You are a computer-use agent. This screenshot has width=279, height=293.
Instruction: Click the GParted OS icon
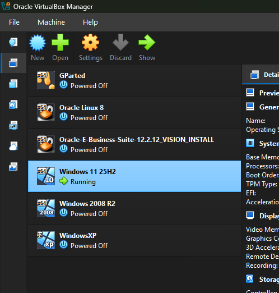[x=46, y=80]
